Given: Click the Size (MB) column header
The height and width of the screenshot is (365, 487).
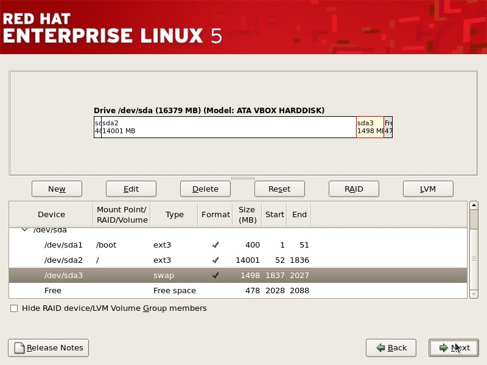Looking at the screenshot, I should click(x=247, y=215).
